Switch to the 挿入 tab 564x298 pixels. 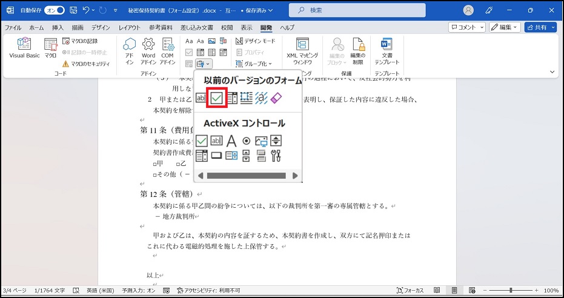(58, 27)
